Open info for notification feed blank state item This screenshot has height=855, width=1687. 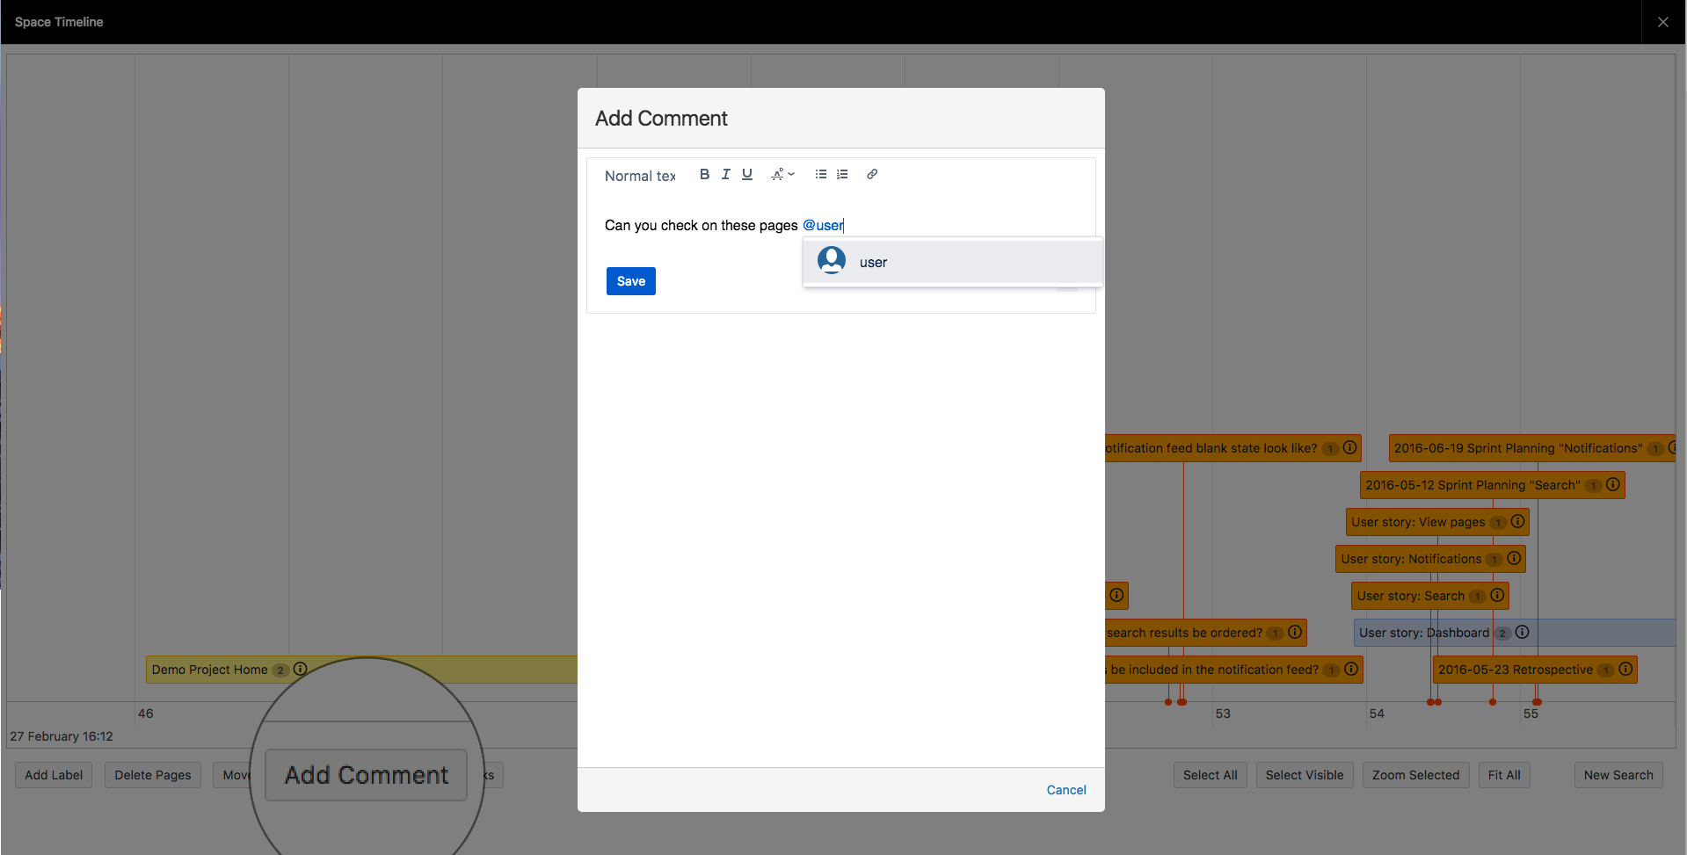1349,447
